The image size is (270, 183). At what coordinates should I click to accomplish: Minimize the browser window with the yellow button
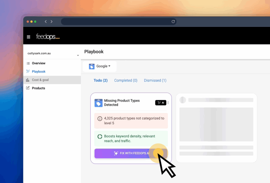32,22
